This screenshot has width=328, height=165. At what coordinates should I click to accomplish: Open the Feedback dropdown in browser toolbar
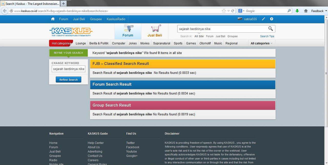point(319,11)
